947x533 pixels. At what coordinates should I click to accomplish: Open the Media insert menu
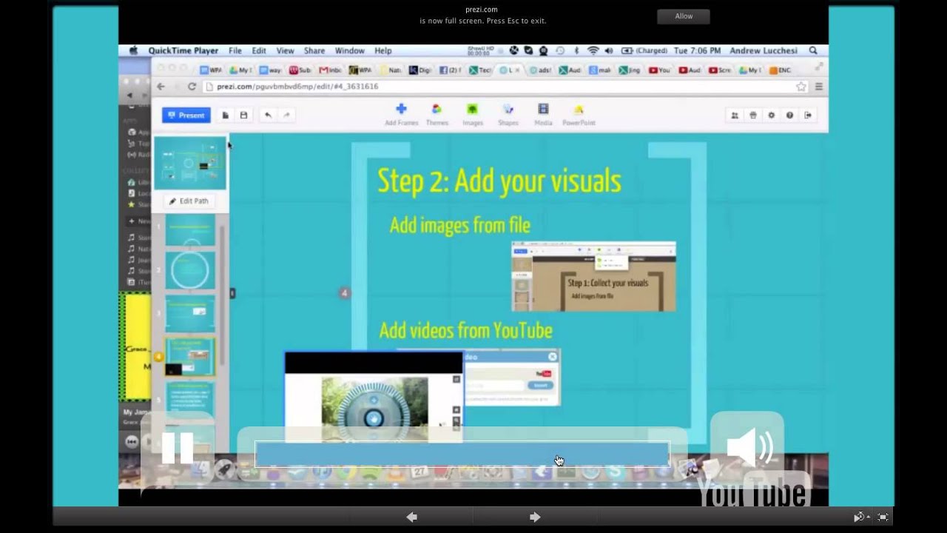click(543, 115)
